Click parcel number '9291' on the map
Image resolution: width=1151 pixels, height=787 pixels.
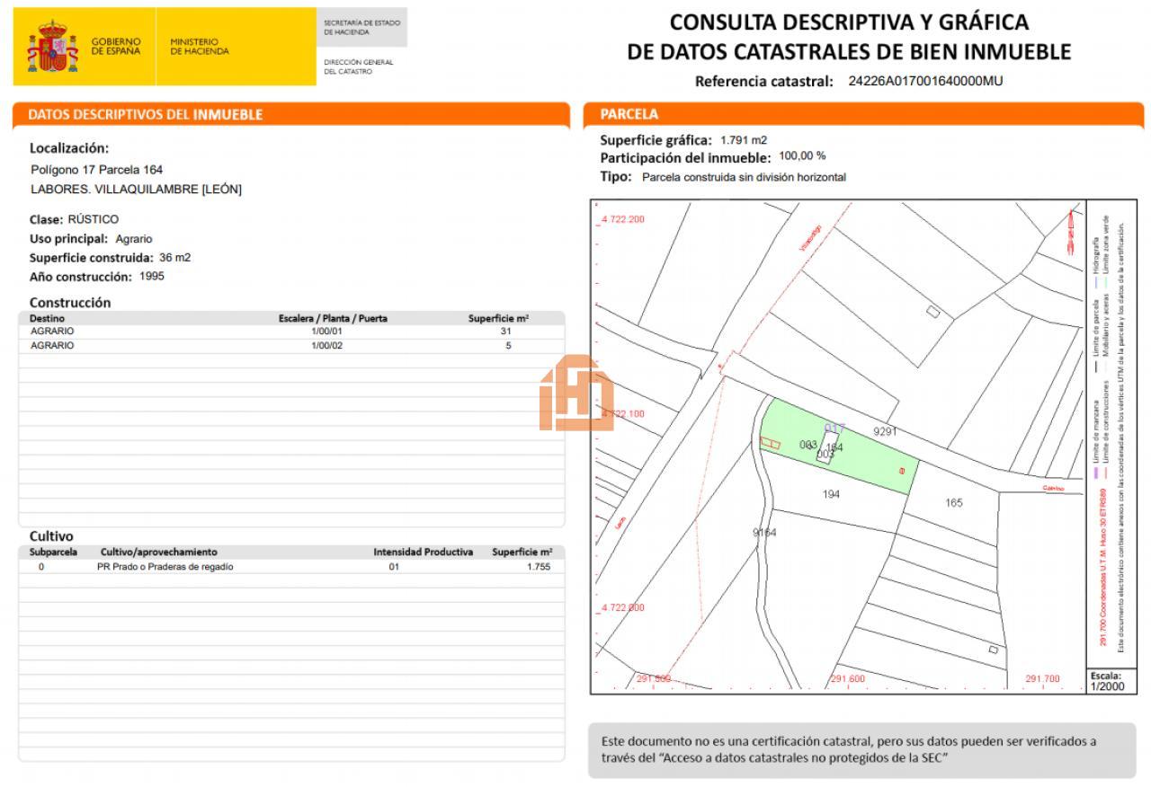(886, 431)
